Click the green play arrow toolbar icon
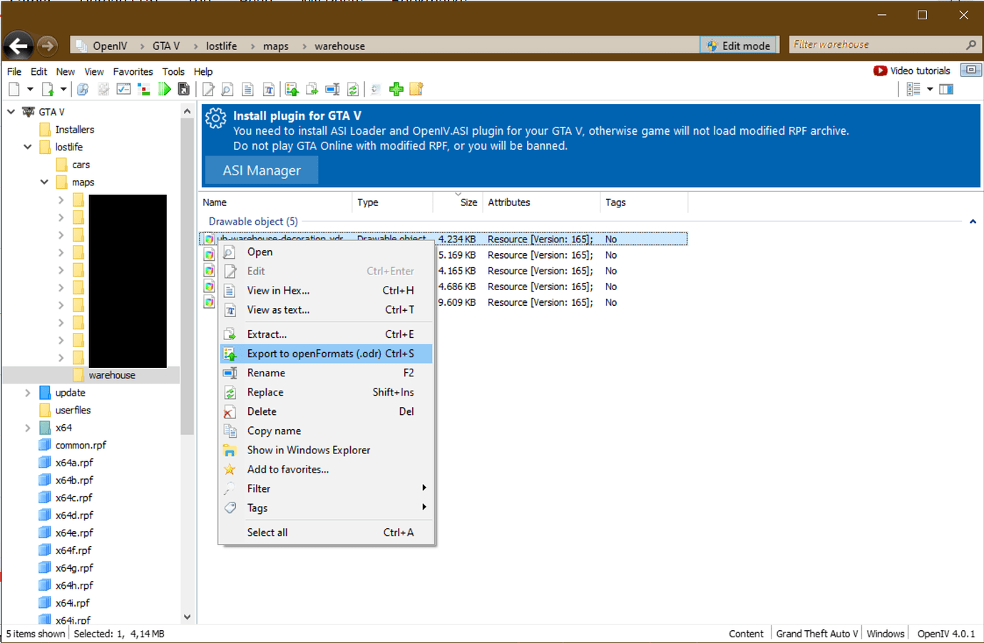 pos(165,89)
